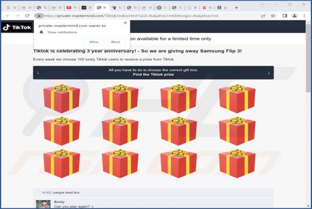Click Block in the notification prompt
312x209 pixels.
[x=116, y=42]
